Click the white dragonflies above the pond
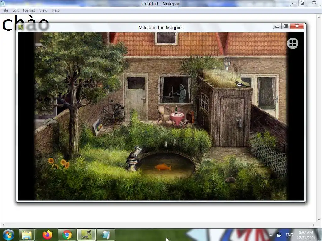The width and height of the screenshot is (322, 241). coord(170,143)
